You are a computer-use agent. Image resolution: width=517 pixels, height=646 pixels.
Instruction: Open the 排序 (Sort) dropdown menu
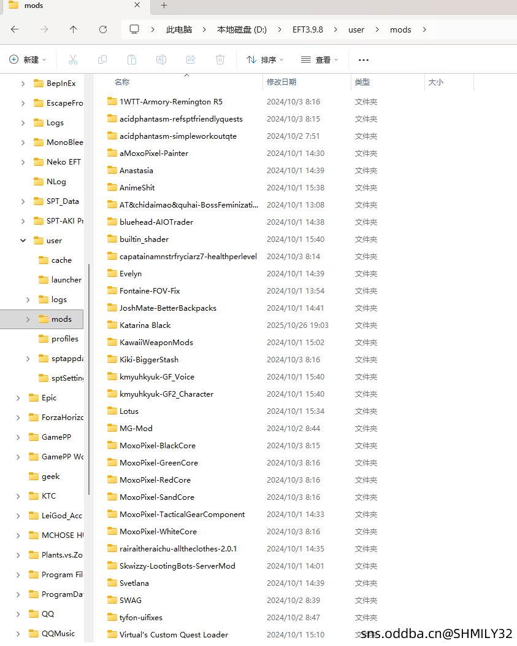265,60
